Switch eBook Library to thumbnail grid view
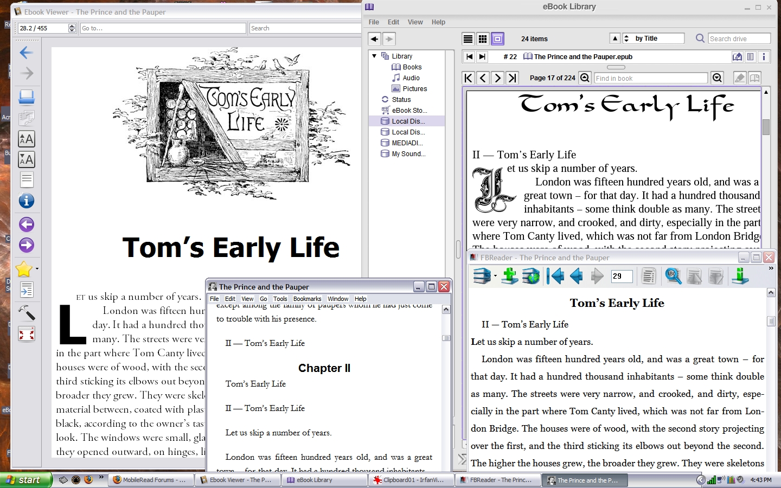 [x=483, y=39]
